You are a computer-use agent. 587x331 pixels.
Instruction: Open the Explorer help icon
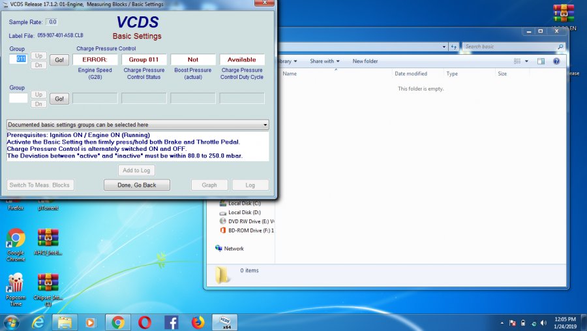[556, 61]
